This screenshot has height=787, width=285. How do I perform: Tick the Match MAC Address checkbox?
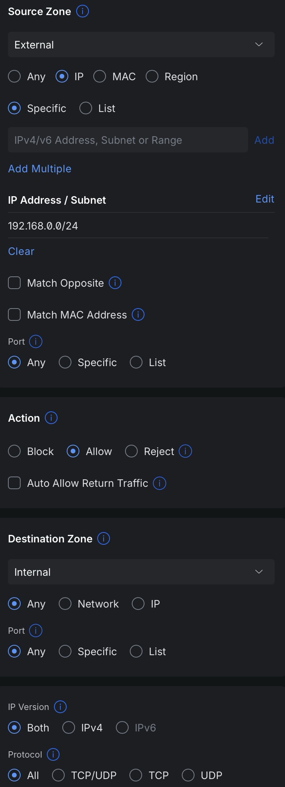pyautogui.click(x=14, y=315)
